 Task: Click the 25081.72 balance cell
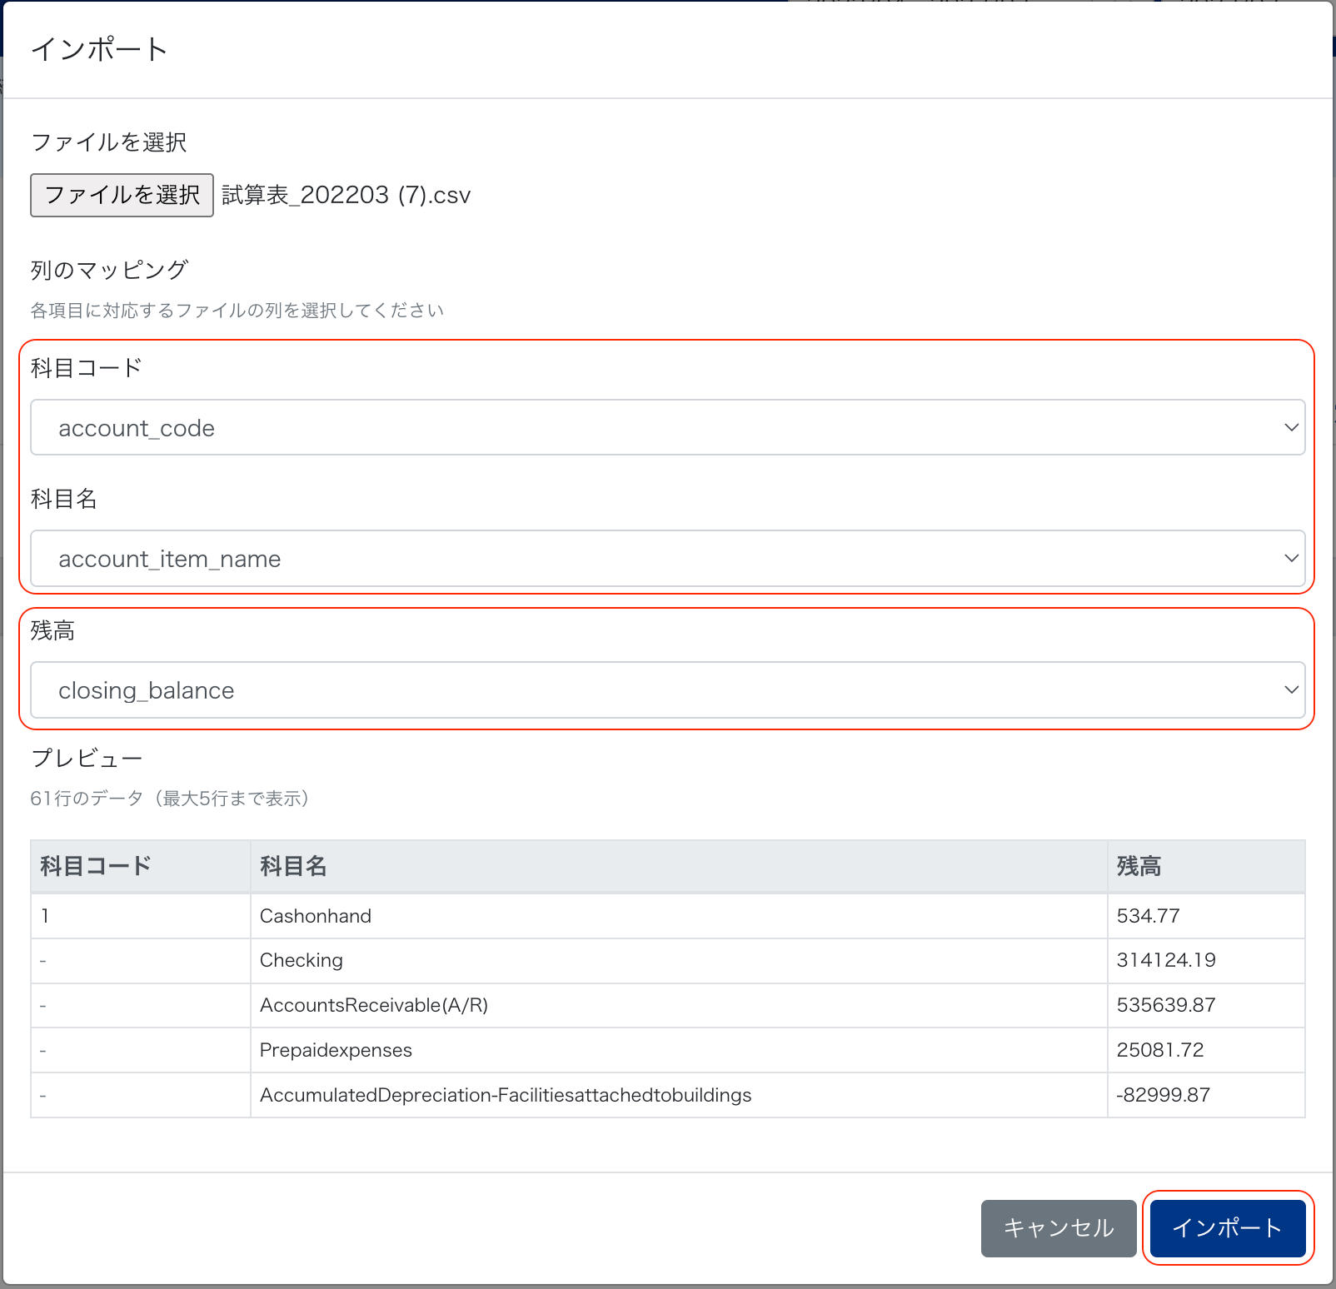point(1160,1050)
